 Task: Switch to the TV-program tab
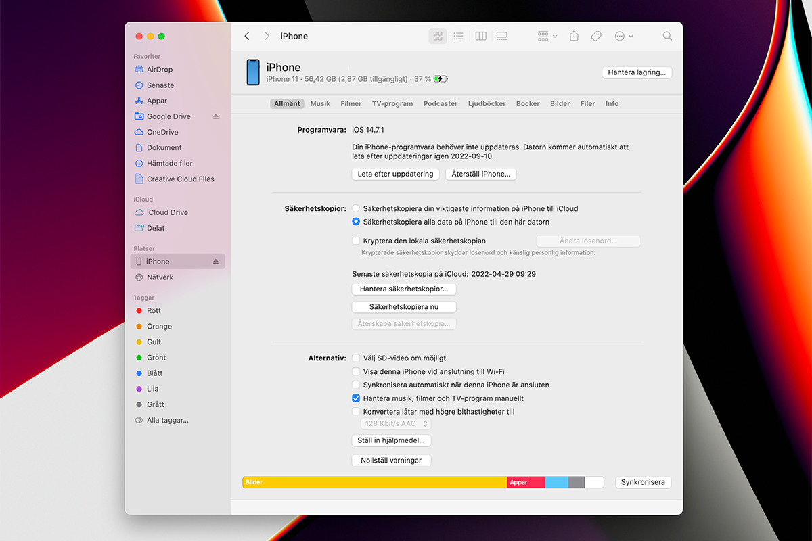point(392,104)
